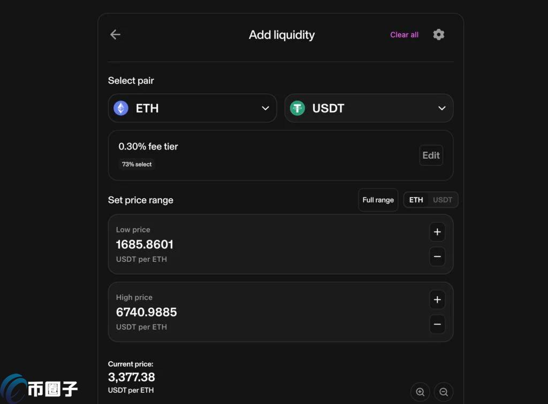Expand the ETH token dropdown chevron
This screenshot has height=404, width=548.
(265, 108)
